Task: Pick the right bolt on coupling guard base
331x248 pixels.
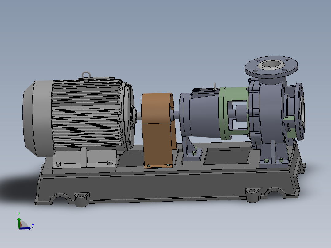Action: pyautogui.click(x=168, y=165)
